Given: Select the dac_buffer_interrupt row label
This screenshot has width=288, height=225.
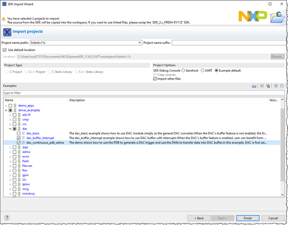Looking at the screenshot, I should tap(40, 138).
